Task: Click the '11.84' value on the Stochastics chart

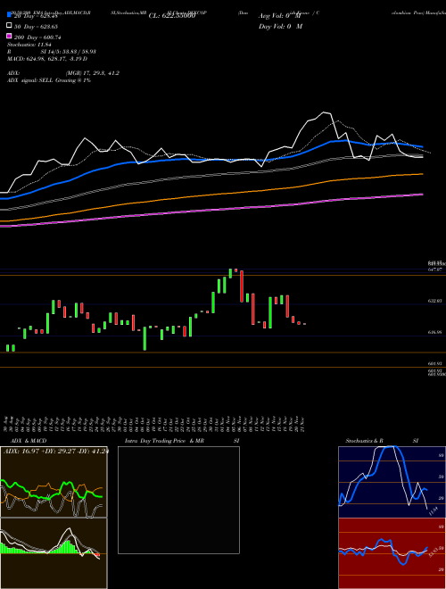Action: tap(434, 510)
